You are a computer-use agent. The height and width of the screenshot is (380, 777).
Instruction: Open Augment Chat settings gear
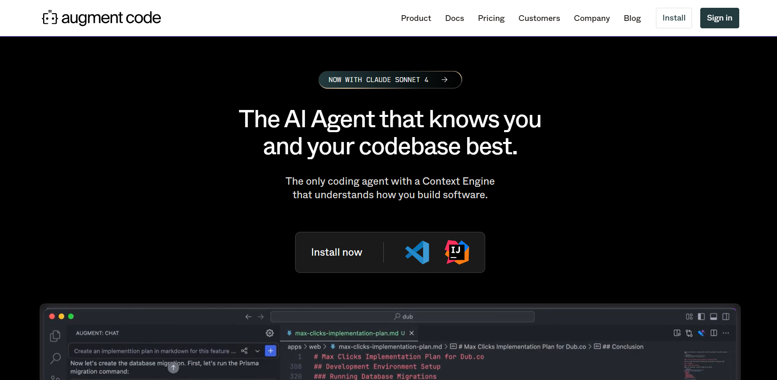click(270, 333)
